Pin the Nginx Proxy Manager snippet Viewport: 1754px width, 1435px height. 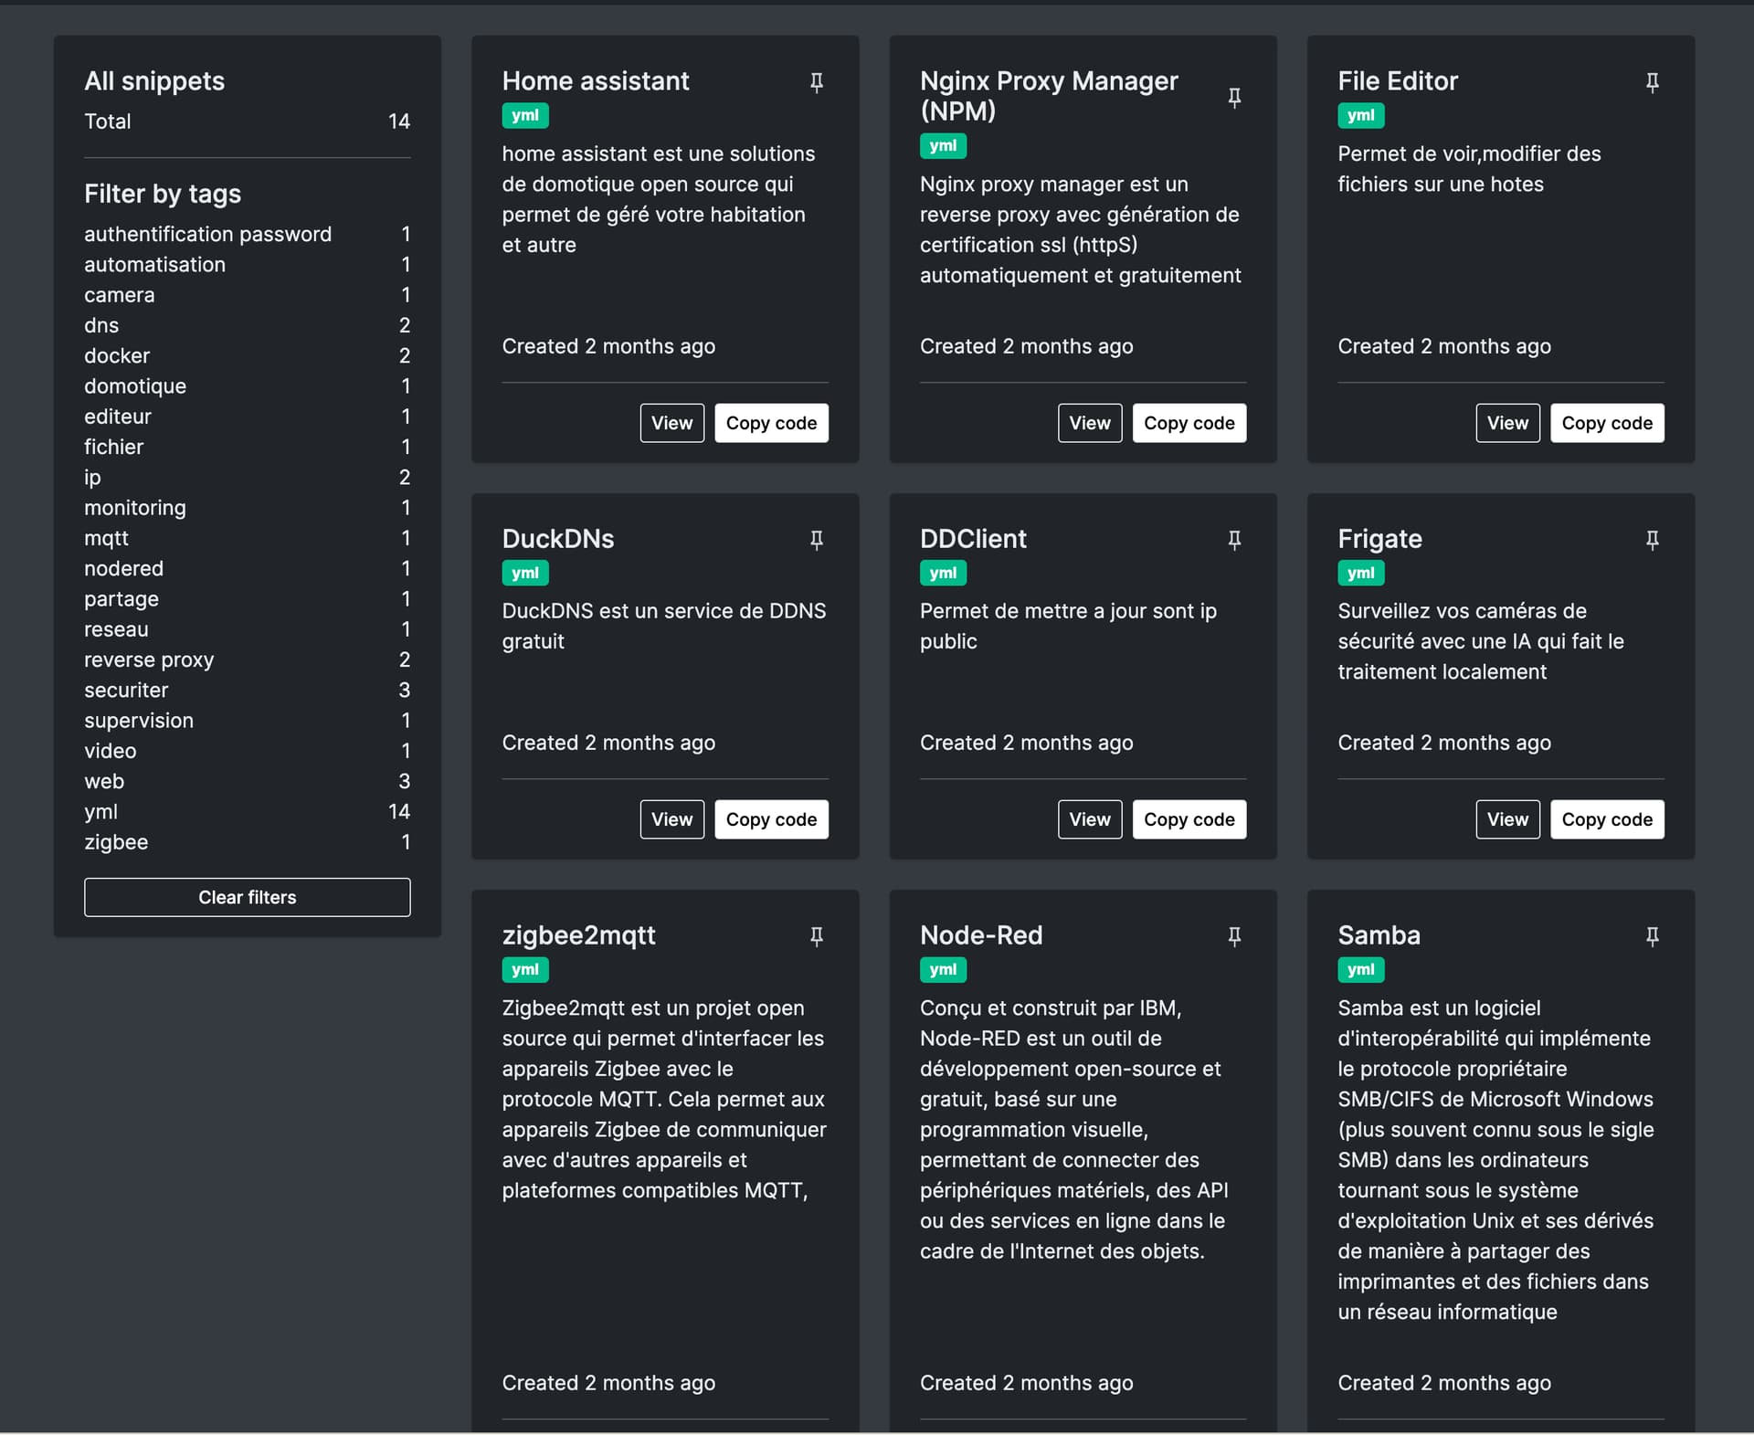point(1234,97)
